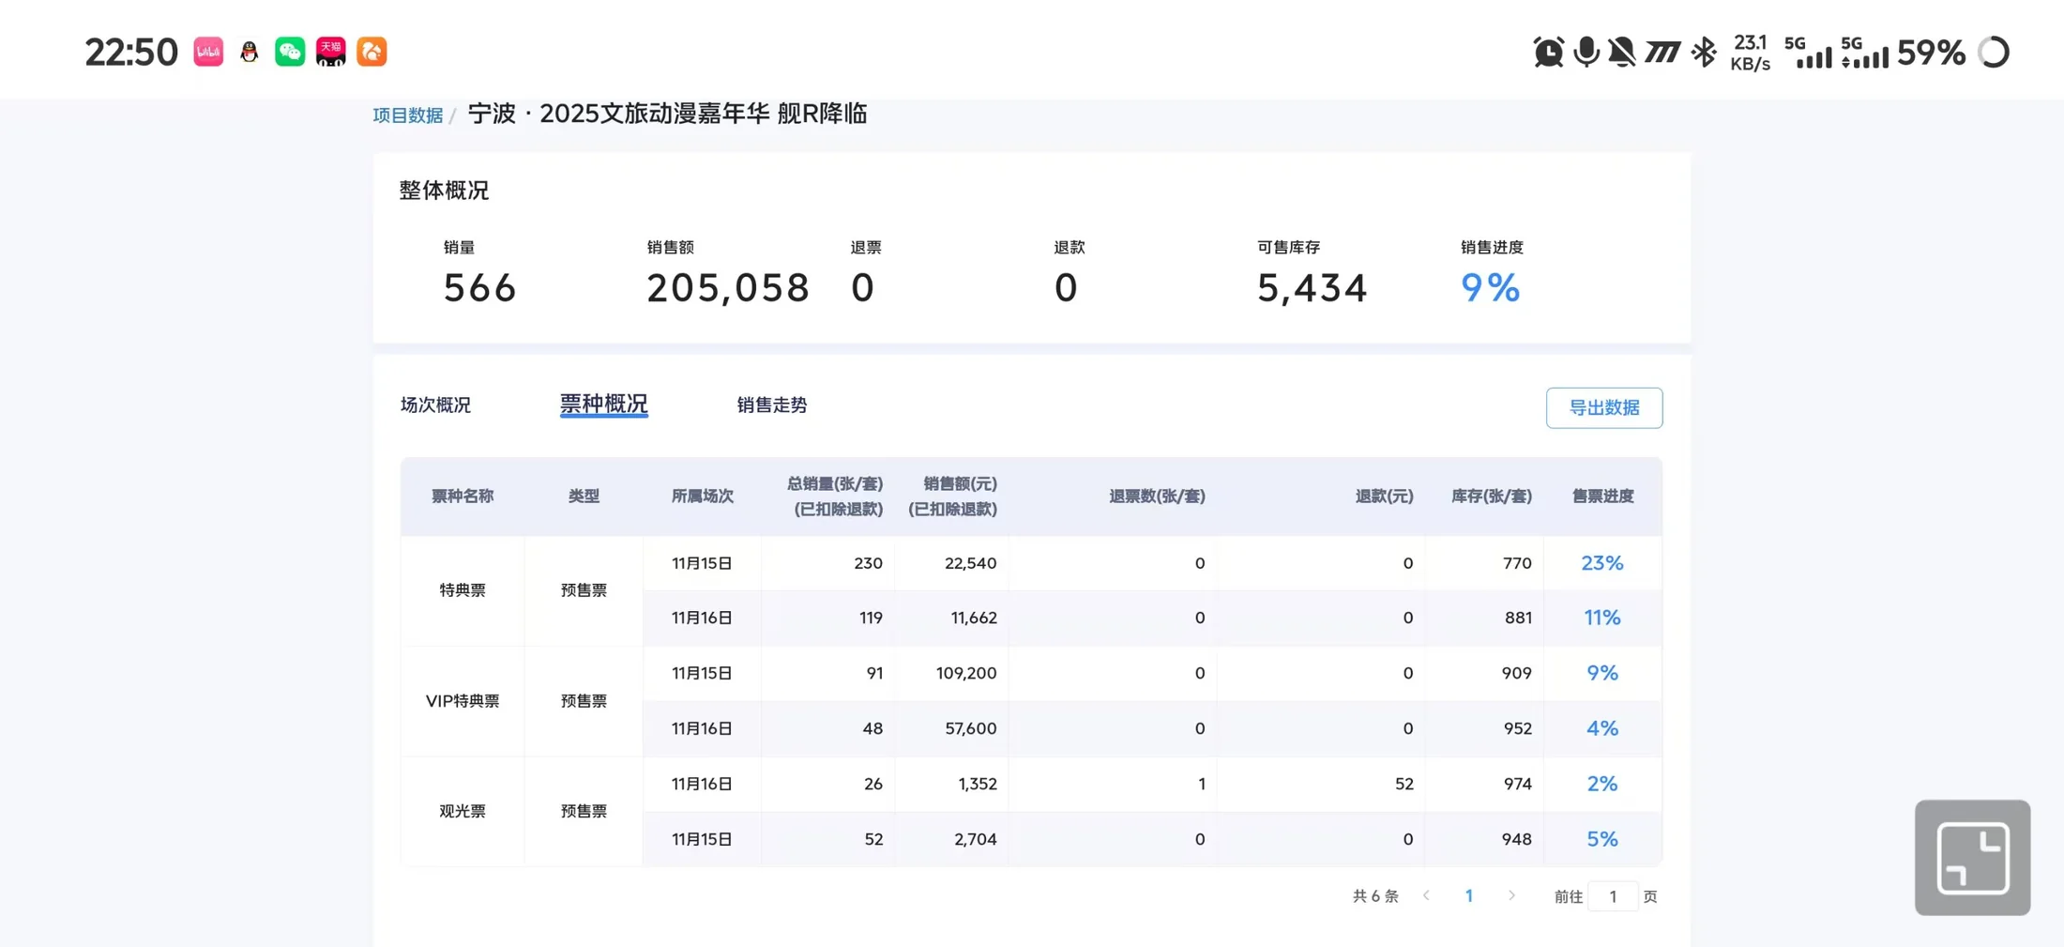Click the 整体概况 section heading
The height and width of the screenshot is (947, 2064).
click(444, 191)
